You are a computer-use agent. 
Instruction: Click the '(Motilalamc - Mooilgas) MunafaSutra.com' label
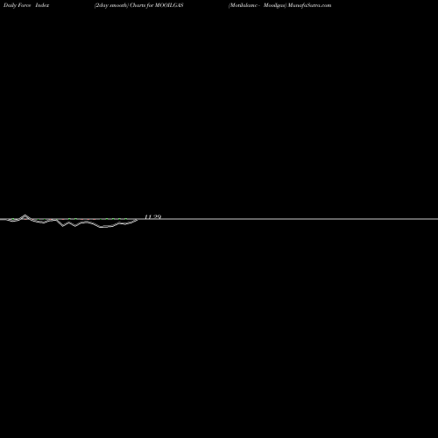click(x=279, y=5)
